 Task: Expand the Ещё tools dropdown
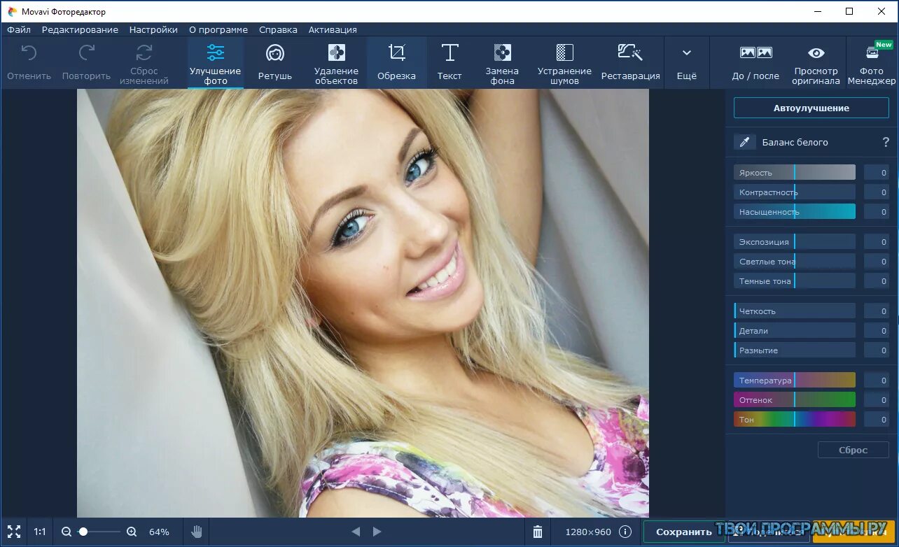tap(687, 62)
